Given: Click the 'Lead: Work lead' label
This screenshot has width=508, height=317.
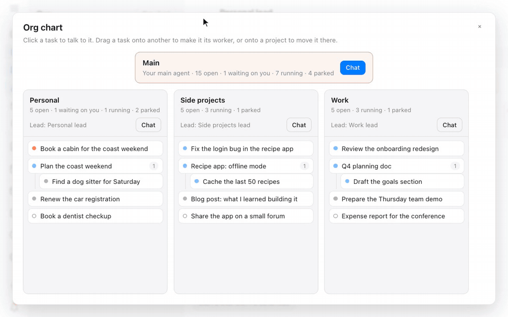Looking at the screenshot, I should click(354, 125).
